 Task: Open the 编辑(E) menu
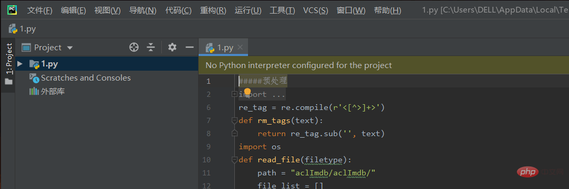(x=74, y=10)
